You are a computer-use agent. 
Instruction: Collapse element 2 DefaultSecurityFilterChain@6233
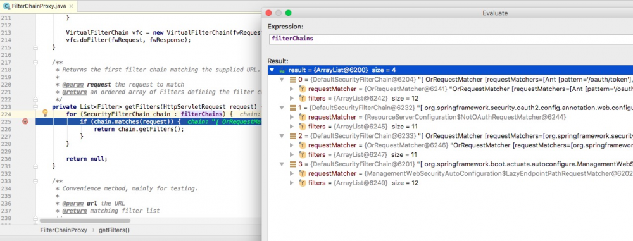tap(282, 136)
